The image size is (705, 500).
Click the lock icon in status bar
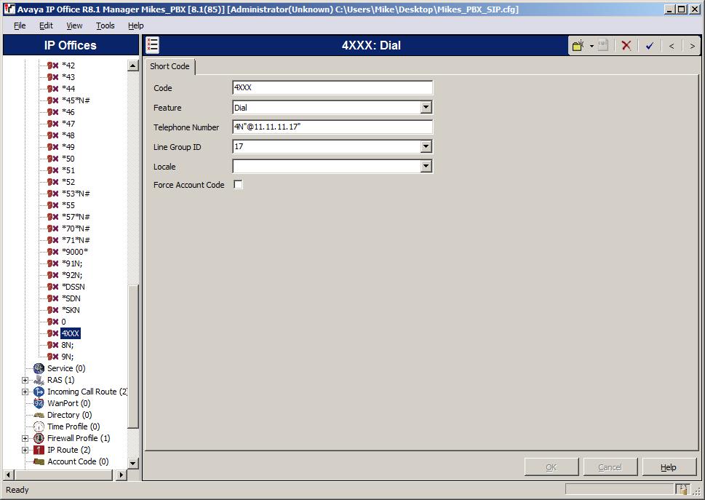click(682, 489)
